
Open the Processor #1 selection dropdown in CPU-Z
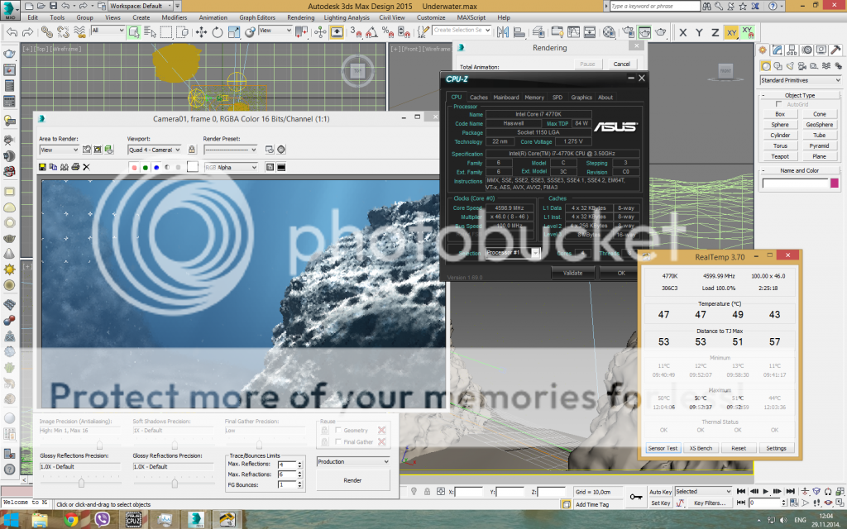512,253
